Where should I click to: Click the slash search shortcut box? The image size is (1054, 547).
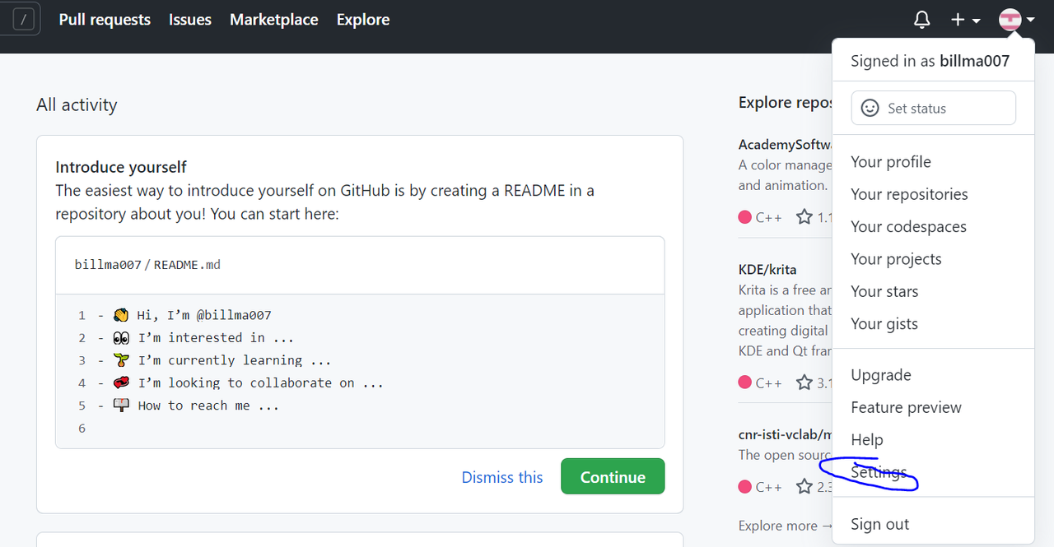[26, 20]
